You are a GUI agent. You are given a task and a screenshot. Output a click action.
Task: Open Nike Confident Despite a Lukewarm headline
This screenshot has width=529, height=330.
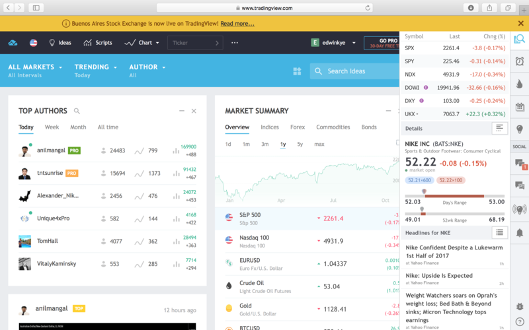[x=454, y=251]
